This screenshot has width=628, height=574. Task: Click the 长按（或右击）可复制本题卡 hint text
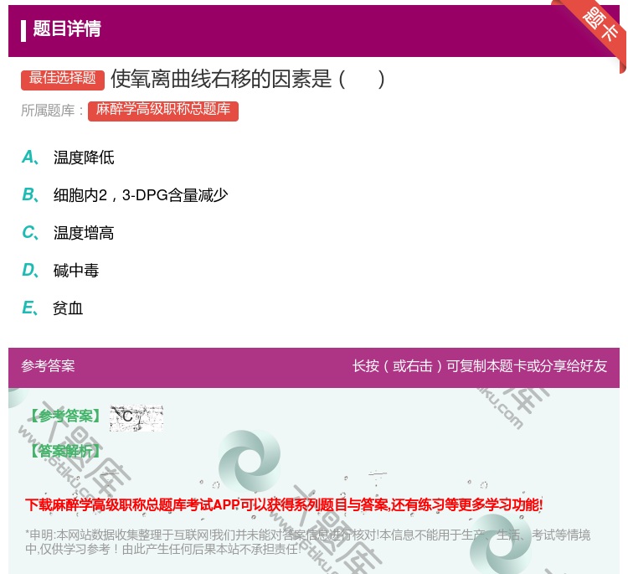(480, 366)
